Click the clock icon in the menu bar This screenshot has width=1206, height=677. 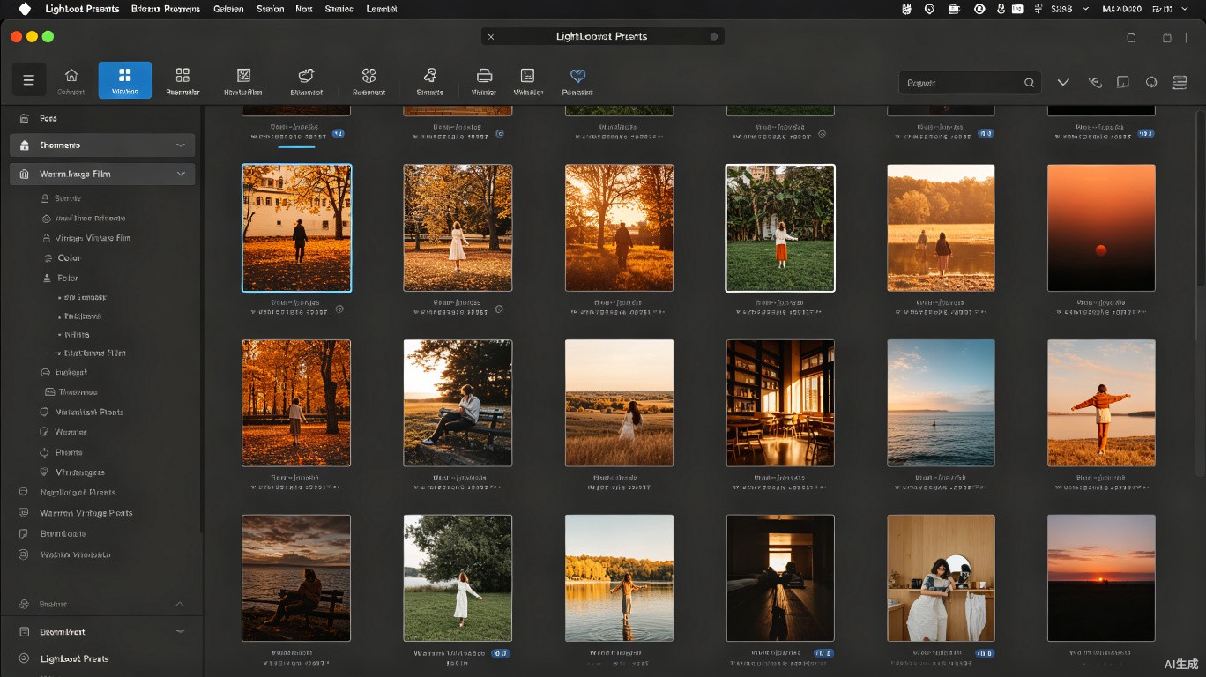pos(979,9)
